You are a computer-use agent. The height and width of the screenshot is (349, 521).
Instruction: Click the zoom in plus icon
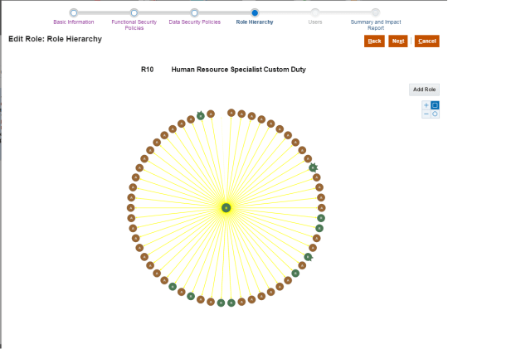point(426,105)
